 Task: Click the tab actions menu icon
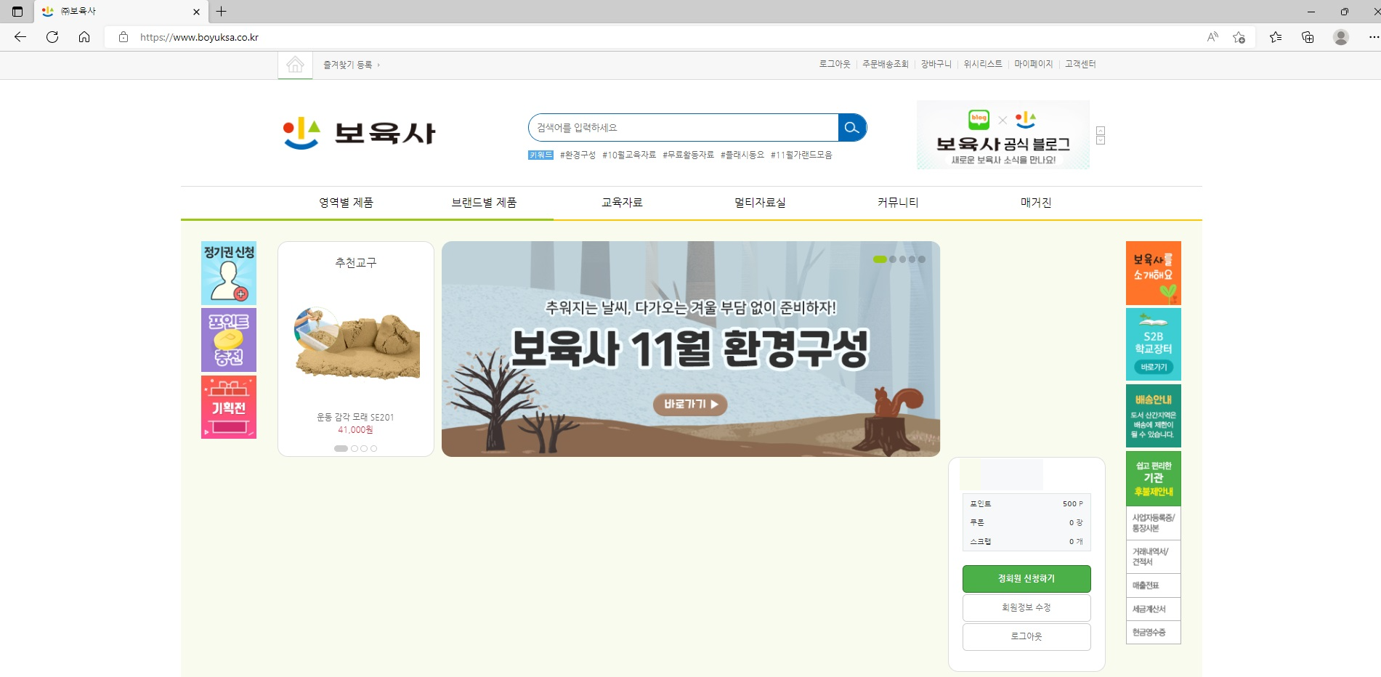click(17, 11)
